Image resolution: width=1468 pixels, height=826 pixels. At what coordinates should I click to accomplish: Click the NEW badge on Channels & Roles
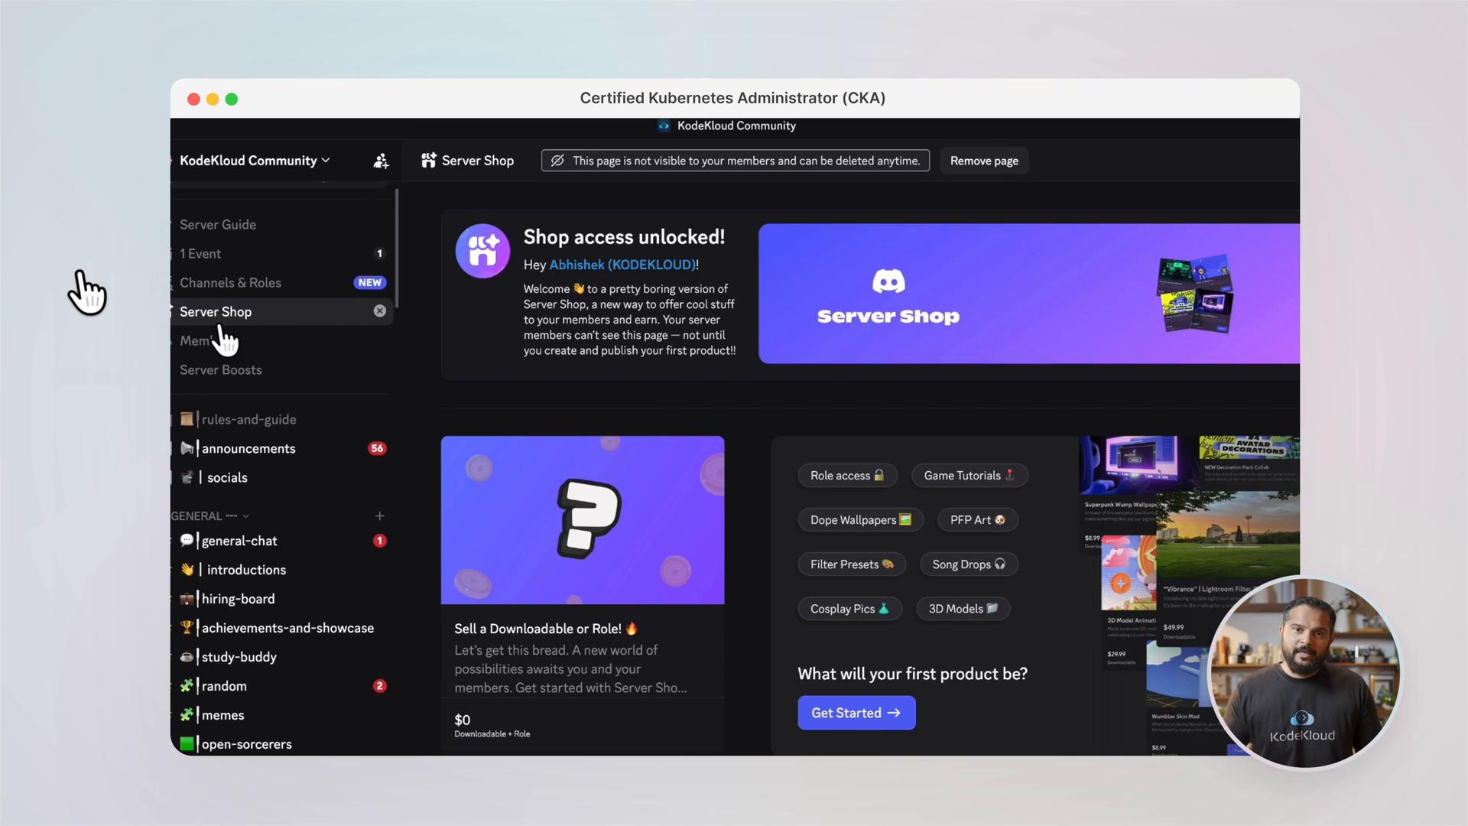point(370,283)
